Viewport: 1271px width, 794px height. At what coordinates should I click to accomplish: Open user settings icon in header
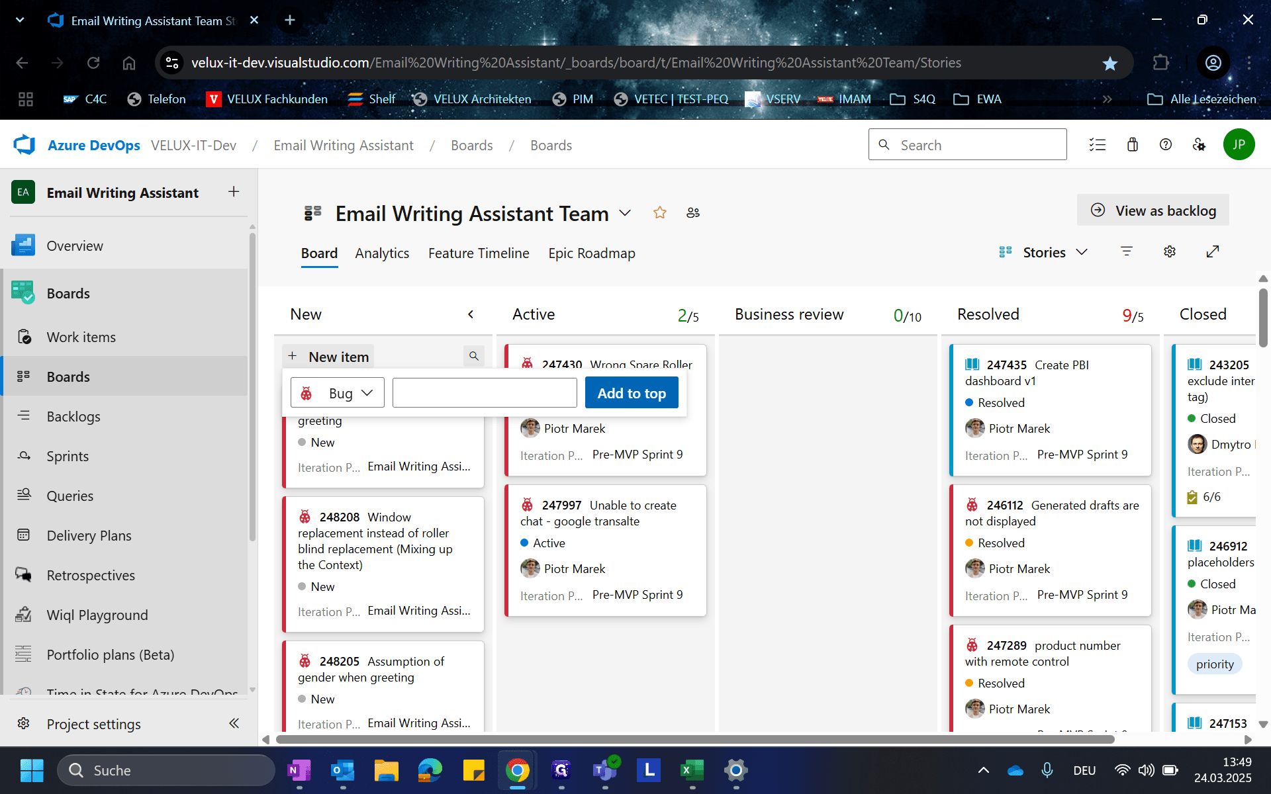pos(1199,144)
